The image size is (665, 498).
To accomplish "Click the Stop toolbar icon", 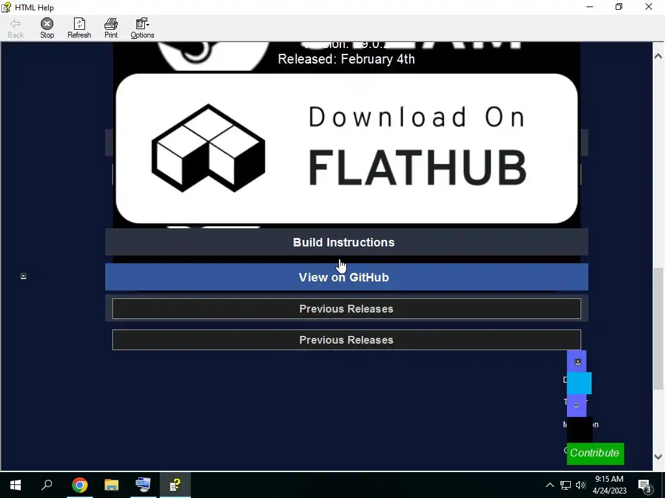I will coord(47,28).
